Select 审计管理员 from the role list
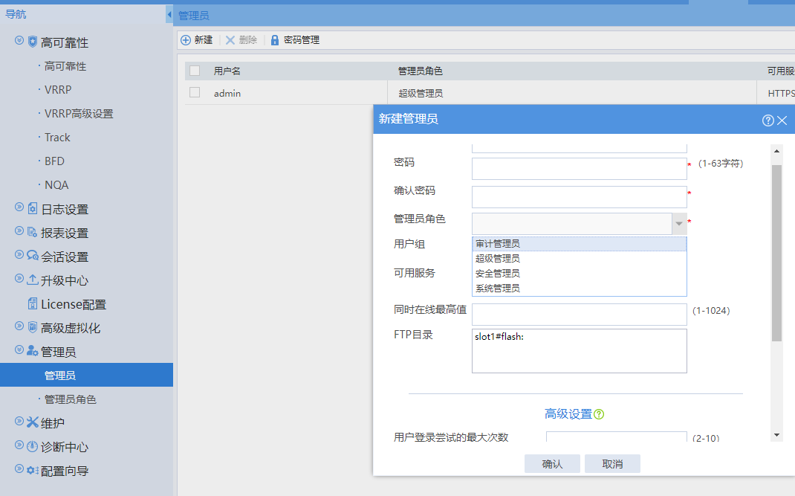This screenshot has height=496, width=795. [579, 244]
